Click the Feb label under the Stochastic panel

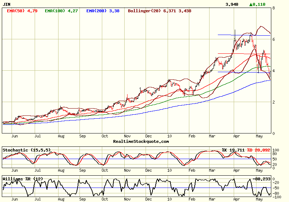point(192,170)
